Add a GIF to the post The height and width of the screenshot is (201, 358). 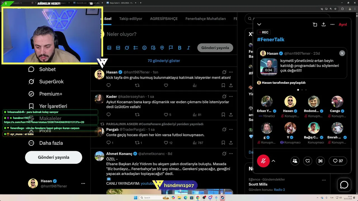118,48
